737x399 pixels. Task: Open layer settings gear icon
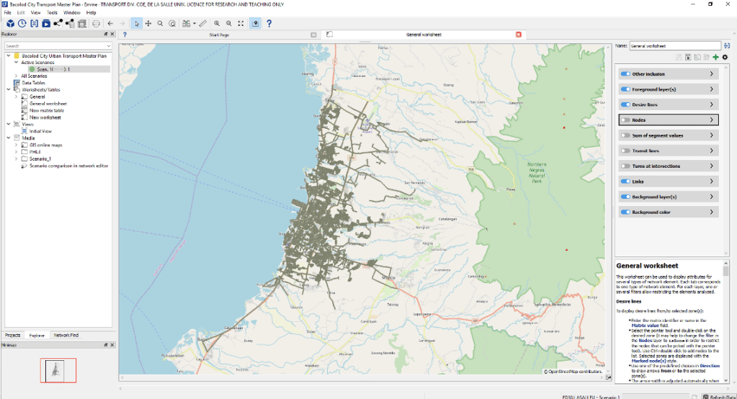click(x=725, y=57)
